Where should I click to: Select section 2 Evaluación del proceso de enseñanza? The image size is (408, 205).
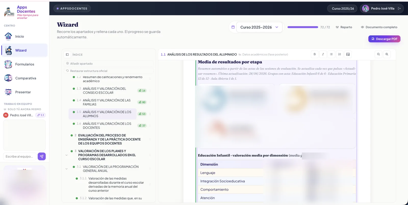109,139
